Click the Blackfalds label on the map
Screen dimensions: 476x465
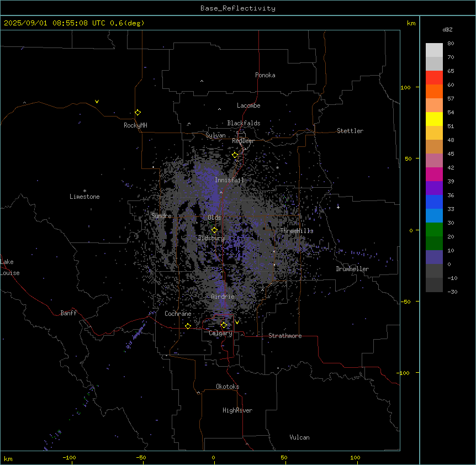click(x=244, y=123)
